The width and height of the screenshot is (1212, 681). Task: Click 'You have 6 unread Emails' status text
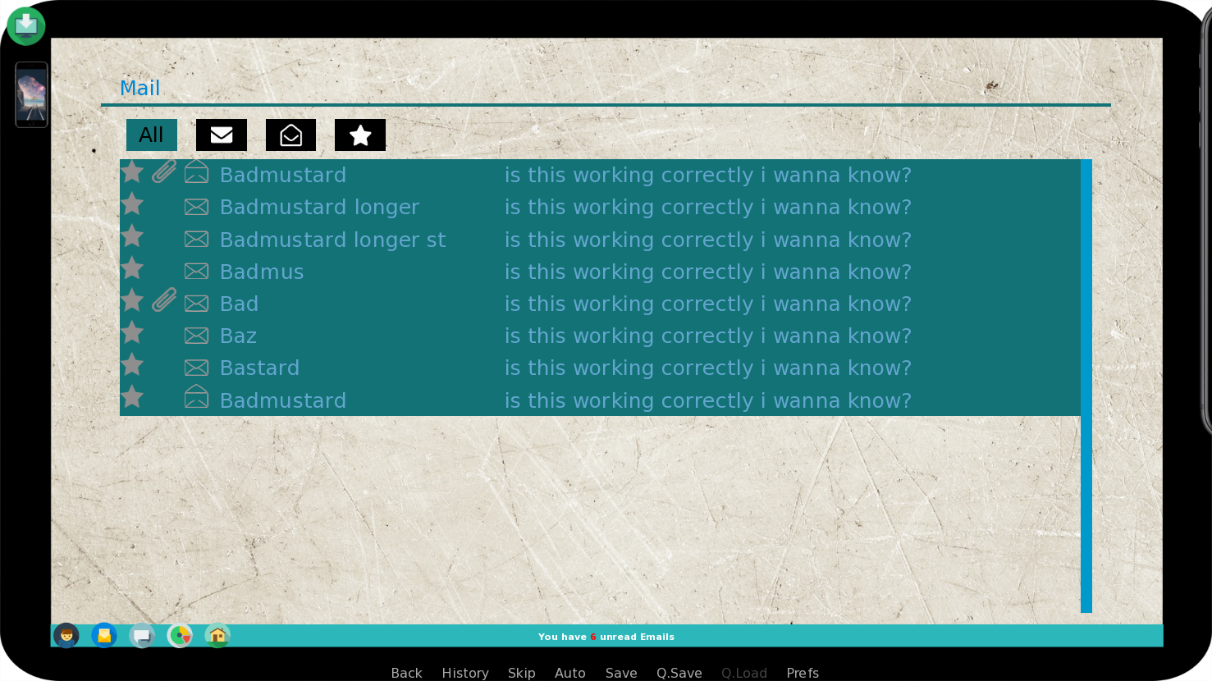(606, 637)
